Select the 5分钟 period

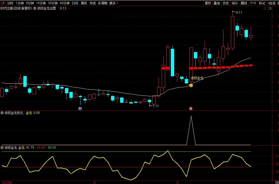[30, 3]
